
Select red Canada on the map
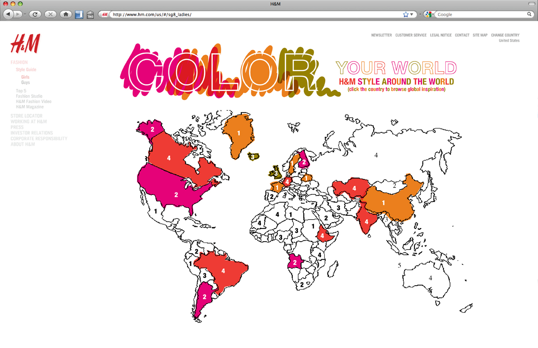coord(169,158)
